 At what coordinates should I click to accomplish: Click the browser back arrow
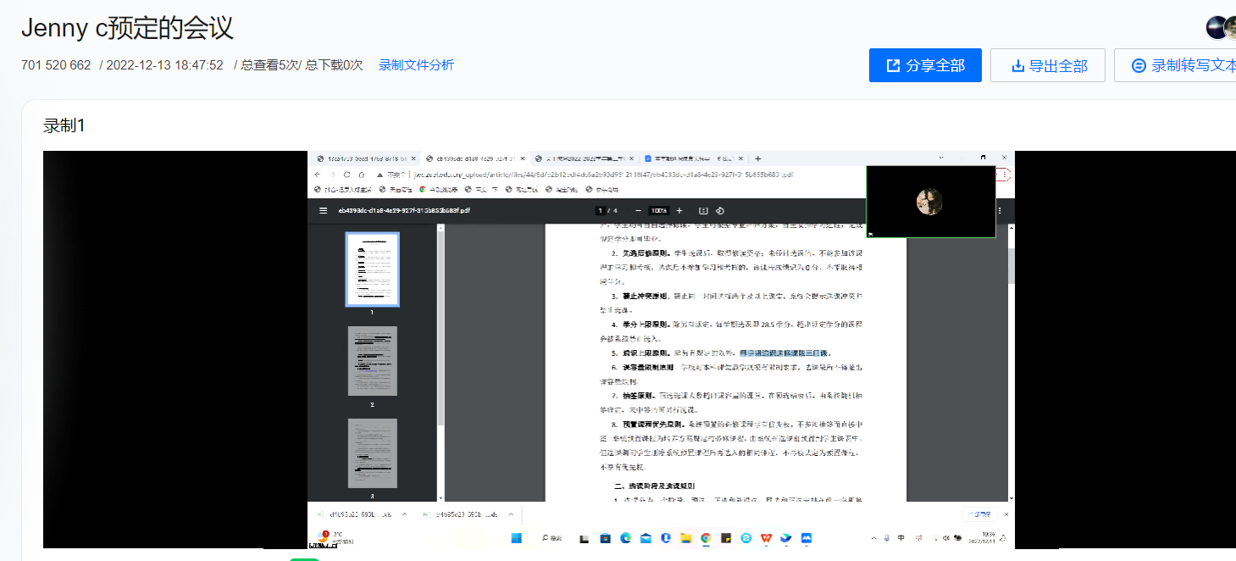click(x=319, y=175)
